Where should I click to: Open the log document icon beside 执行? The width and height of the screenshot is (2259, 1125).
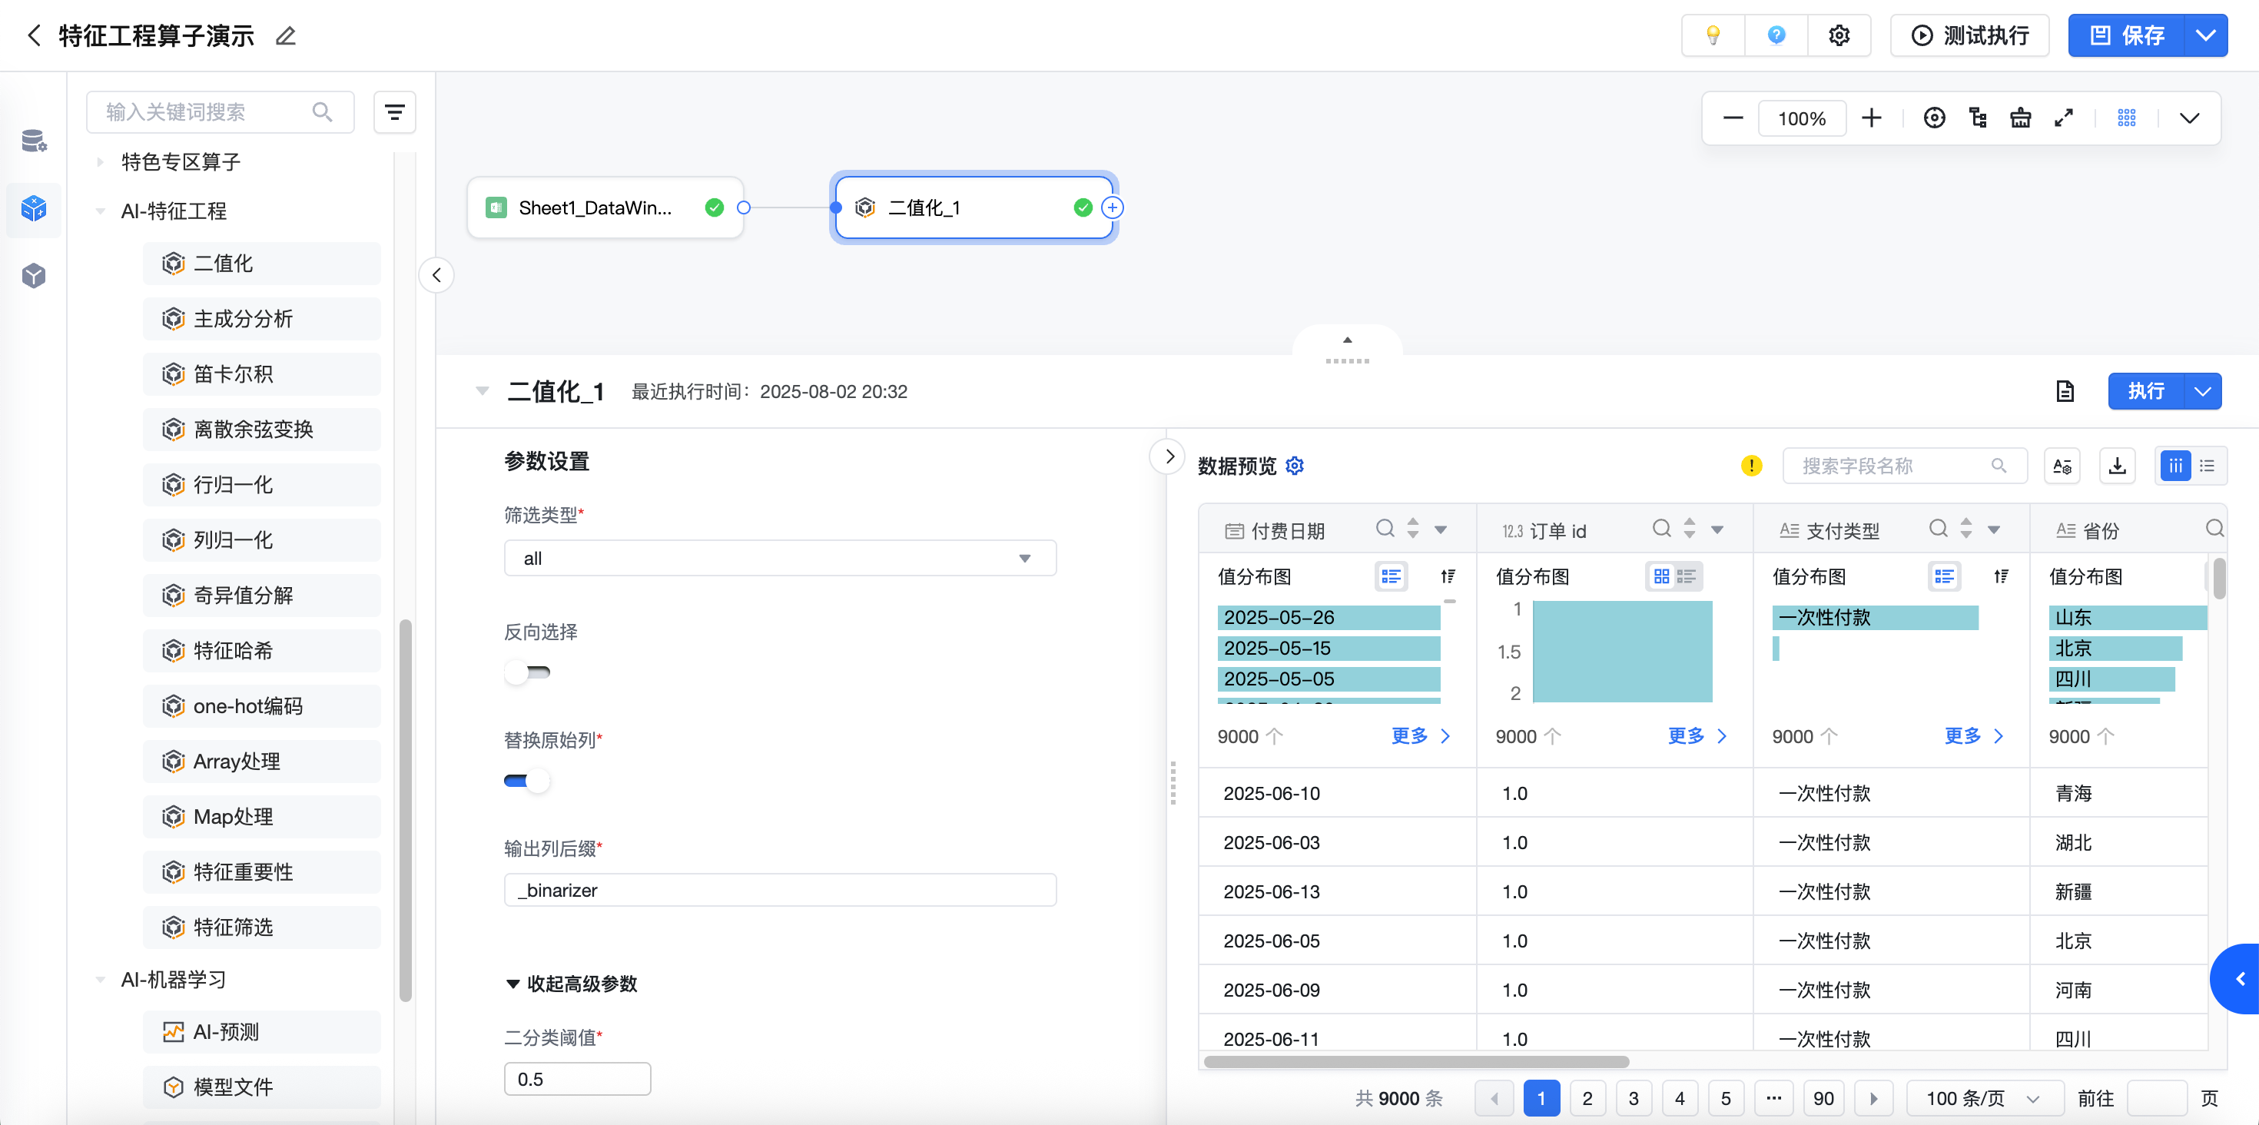(2065, 391)
